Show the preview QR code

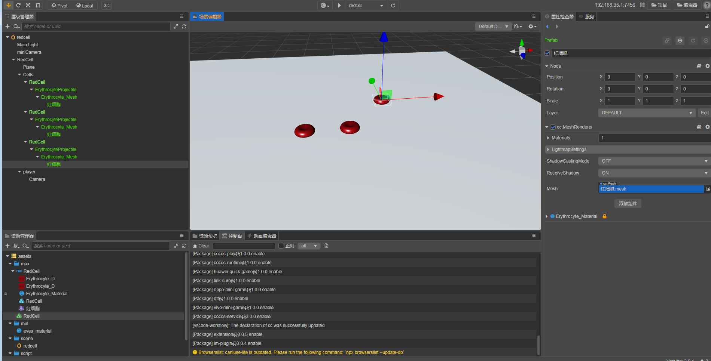[642, 5]
